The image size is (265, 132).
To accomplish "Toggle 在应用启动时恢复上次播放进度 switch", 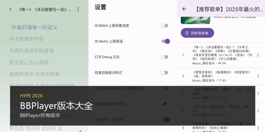I will coord(164,88).
